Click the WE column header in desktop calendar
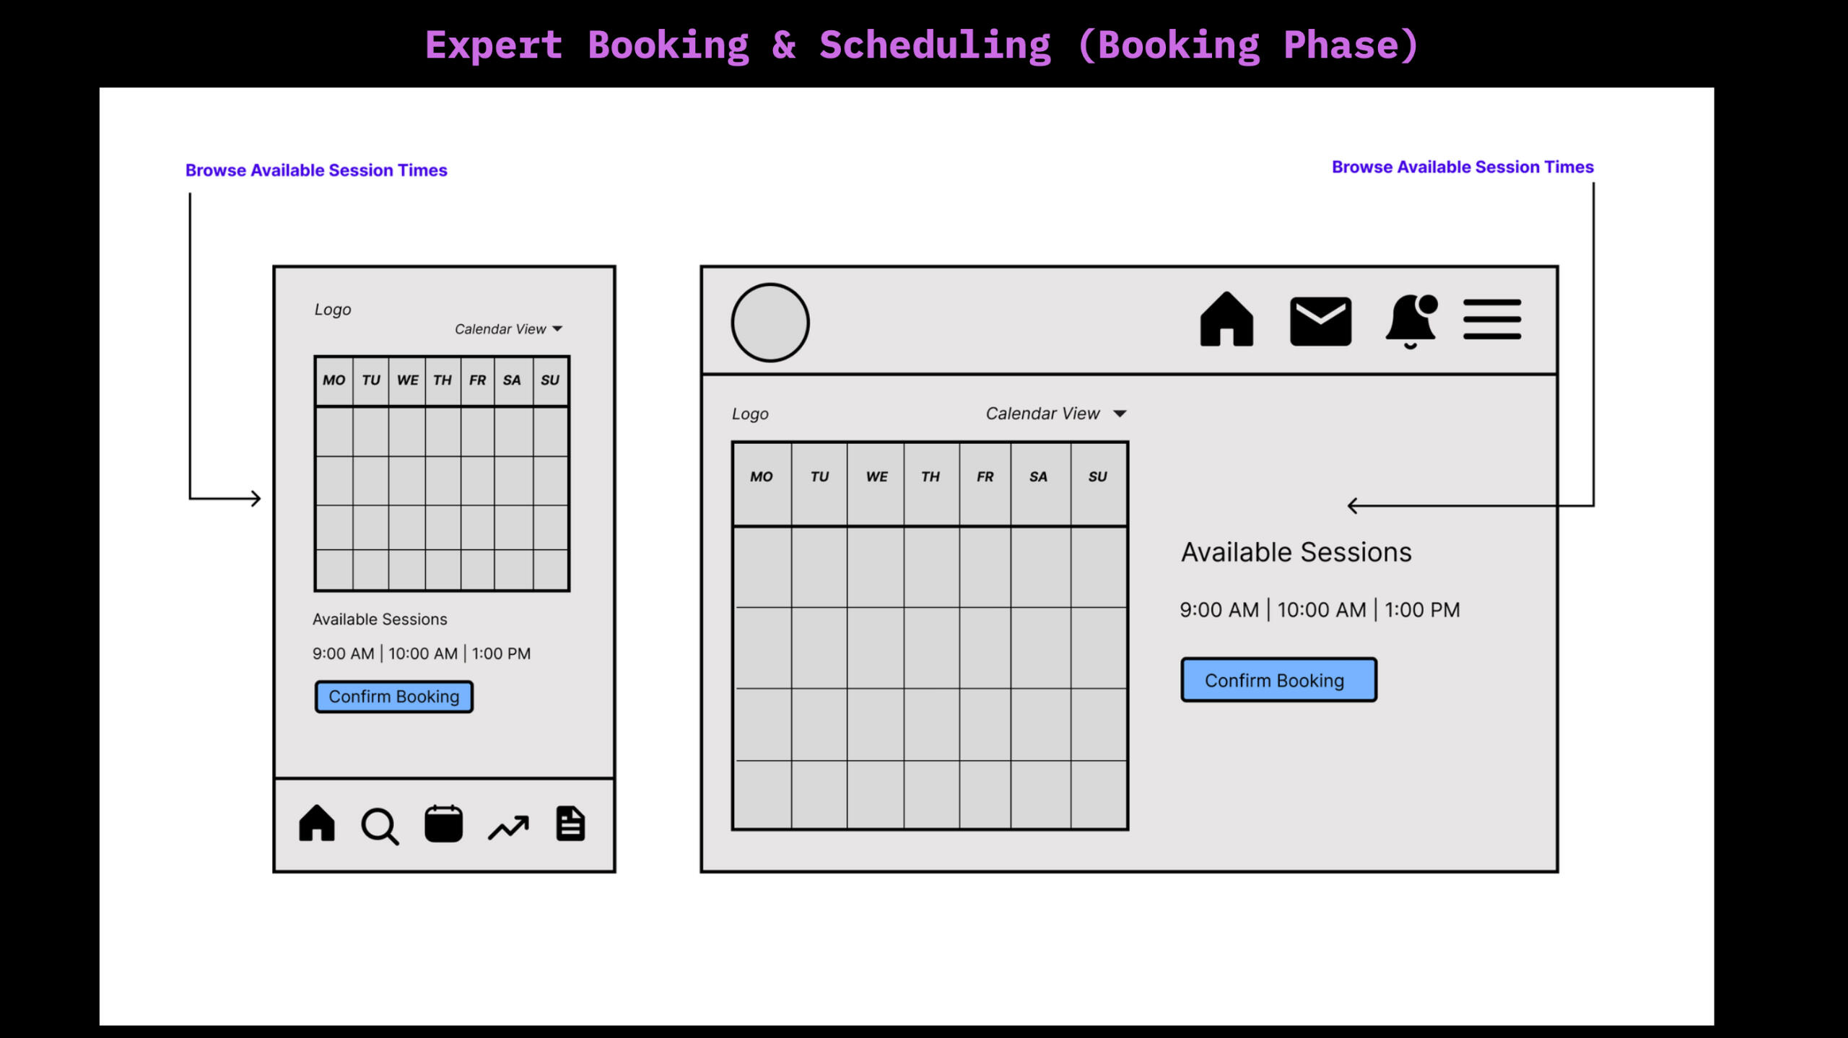This screenshot has width=1848, height=1038. click(x=876, y=476)
